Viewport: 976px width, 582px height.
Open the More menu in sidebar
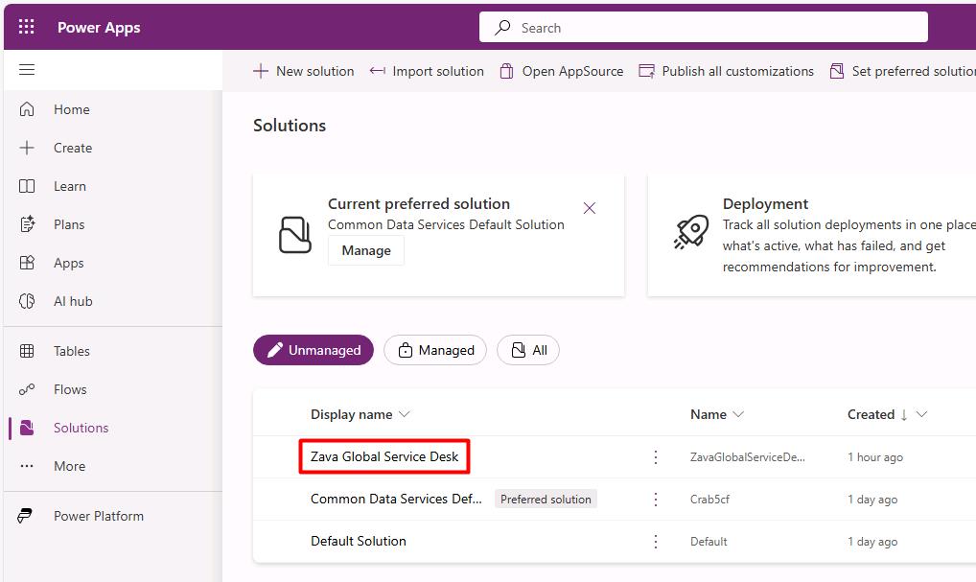click(69, 466)
